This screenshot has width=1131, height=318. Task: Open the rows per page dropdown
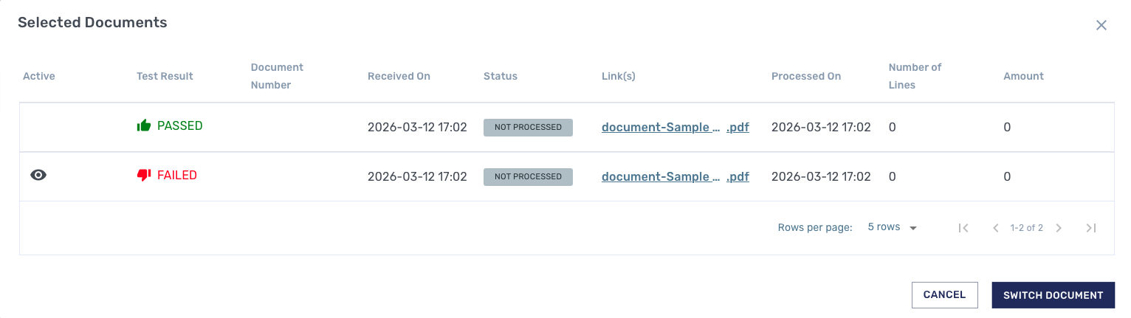pos(892,227)
